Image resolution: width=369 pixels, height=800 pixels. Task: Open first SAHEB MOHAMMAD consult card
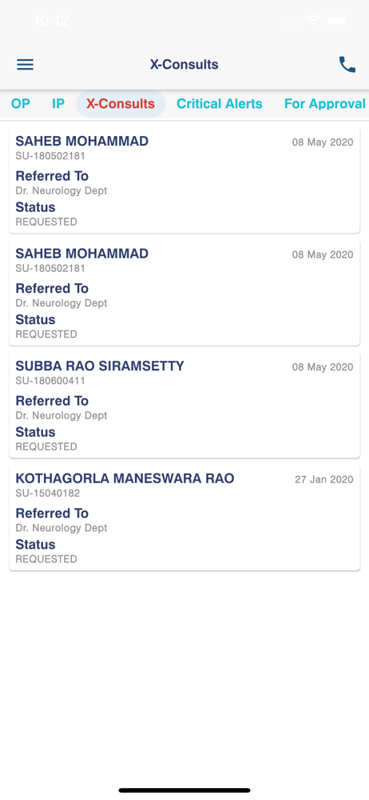coord(184,181)
